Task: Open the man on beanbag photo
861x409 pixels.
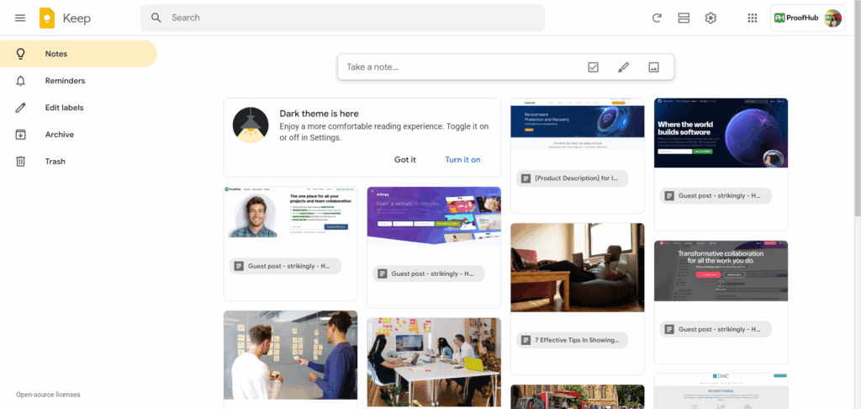Action: [x=578, y=267]
